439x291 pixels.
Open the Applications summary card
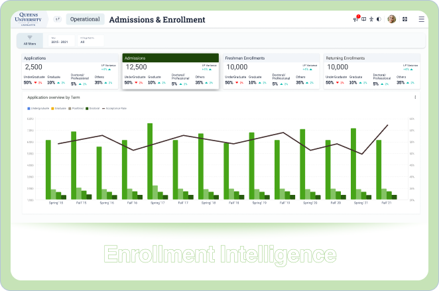coord(70,71)
